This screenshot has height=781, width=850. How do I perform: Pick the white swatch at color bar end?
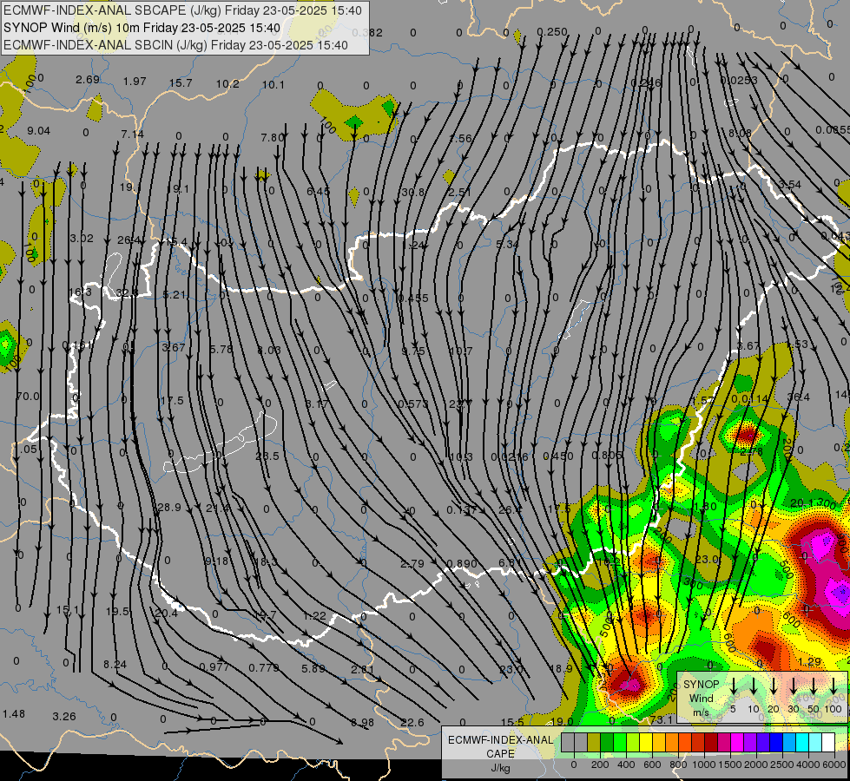(827, 743)
